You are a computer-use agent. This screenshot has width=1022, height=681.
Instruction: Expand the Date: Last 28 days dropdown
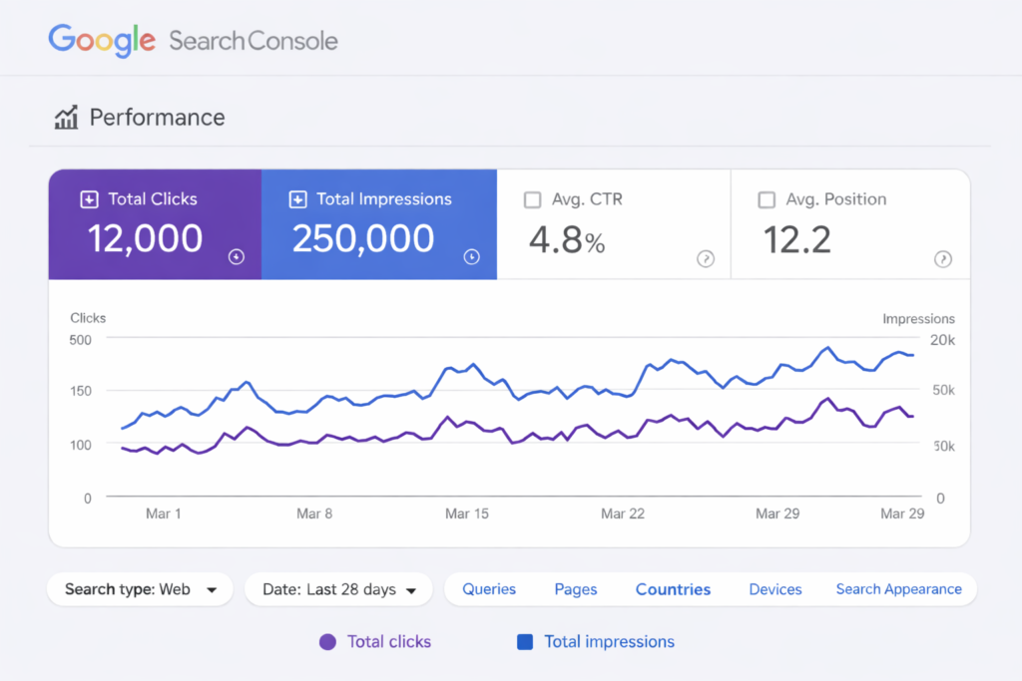tap(338, 589)
